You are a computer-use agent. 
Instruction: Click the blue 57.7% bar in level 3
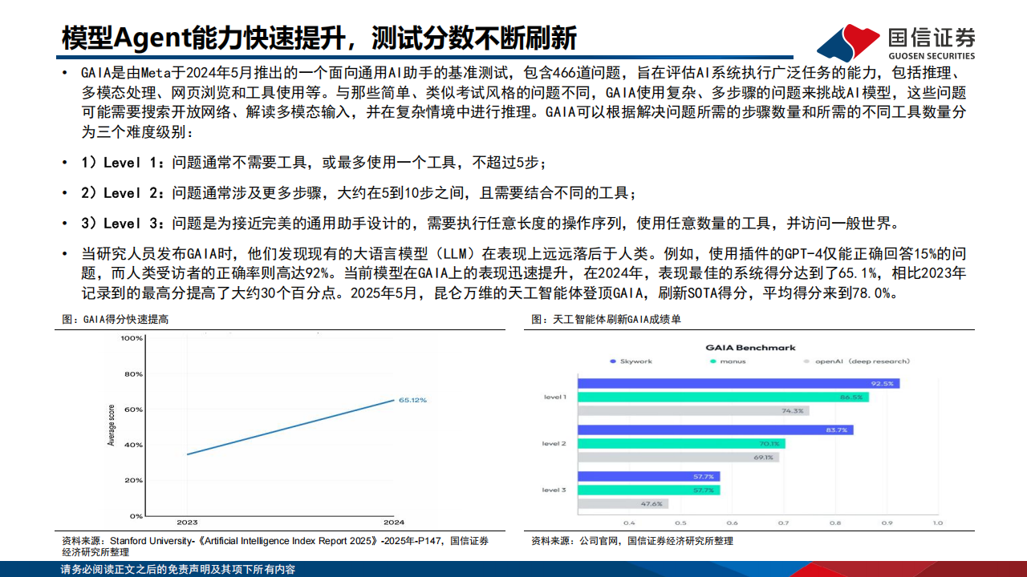[648, 476]
